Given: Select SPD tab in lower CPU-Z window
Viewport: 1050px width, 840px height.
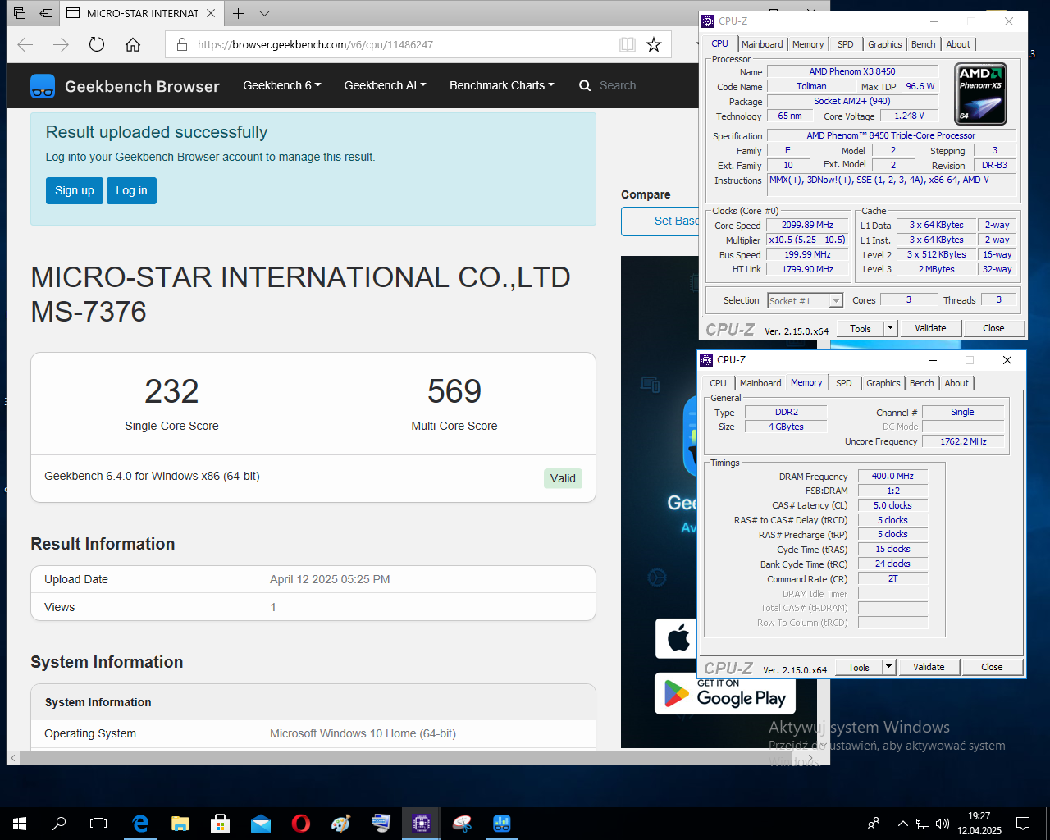Looking at the screenshot, I should [844, 383].
